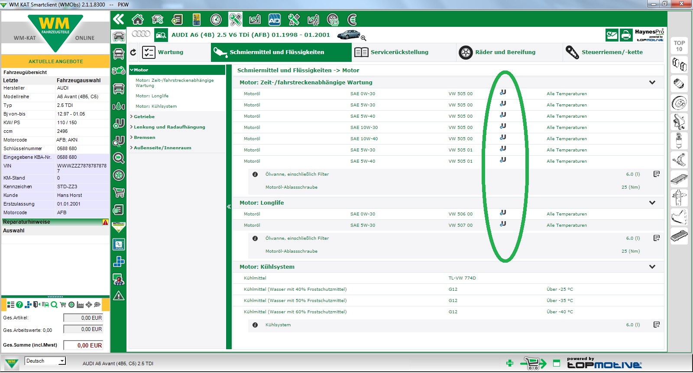Show info for Kühlsystem capacity row
Viewport: 693px width, 373px height.
point(255,325)
